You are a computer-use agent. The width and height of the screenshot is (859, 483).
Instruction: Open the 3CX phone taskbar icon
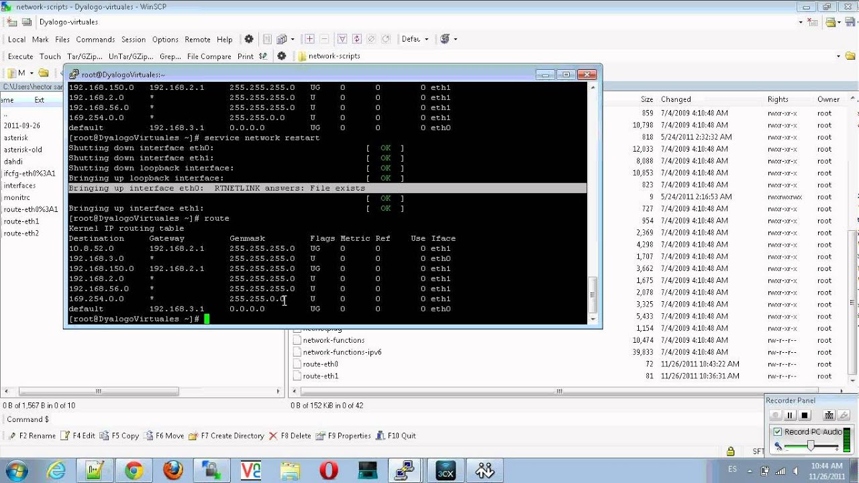click(x=445, y=470)
